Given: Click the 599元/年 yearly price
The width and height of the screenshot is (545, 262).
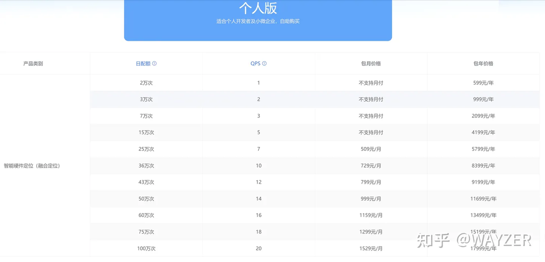Looking at the screenshot, I should pyautogui.click(x=483, y=83).
